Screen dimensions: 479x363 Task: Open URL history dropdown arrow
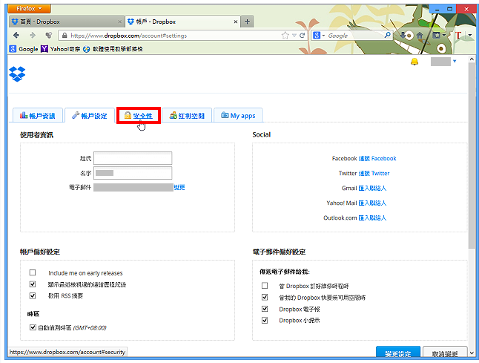[x=294, y=36]
